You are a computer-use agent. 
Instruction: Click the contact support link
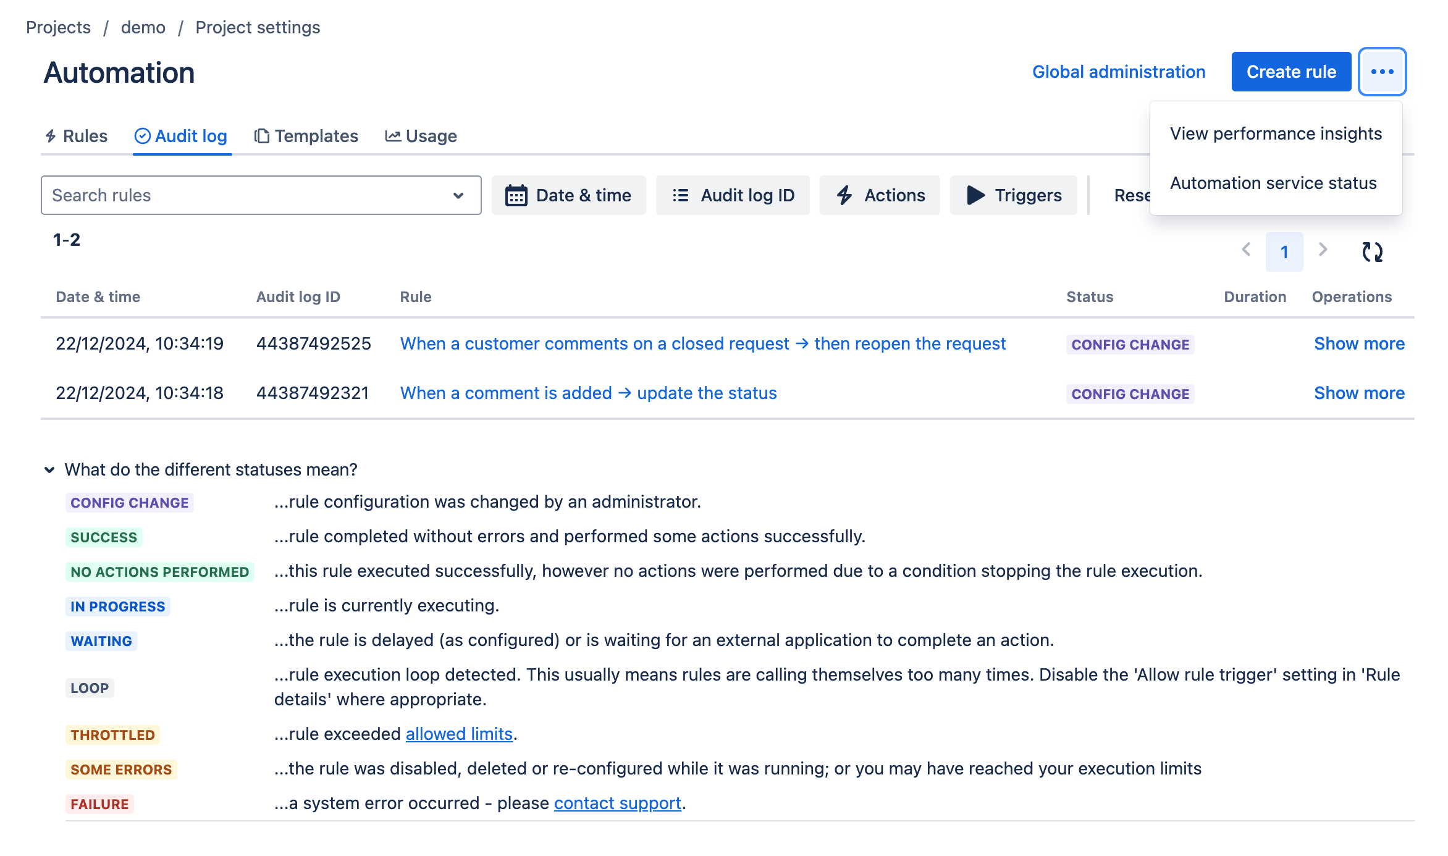[x=618, y=803]
